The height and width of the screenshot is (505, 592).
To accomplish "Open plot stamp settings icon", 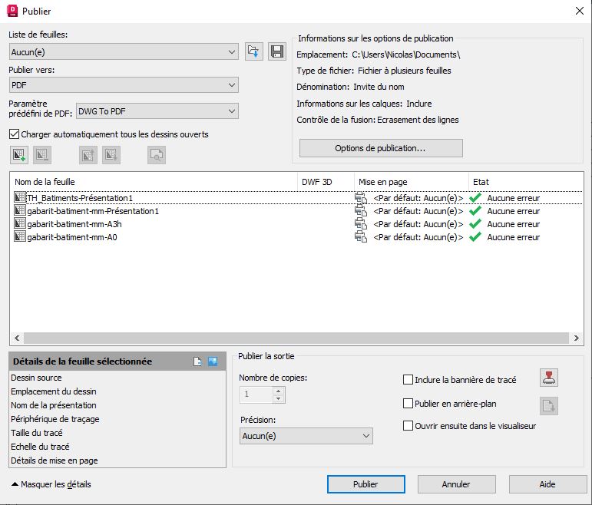I will 549,378.
